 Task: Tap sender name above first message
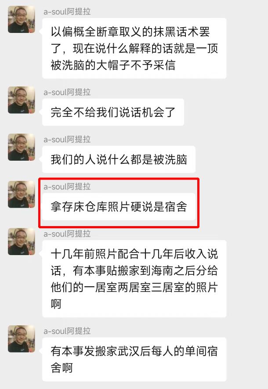[67, 12]
